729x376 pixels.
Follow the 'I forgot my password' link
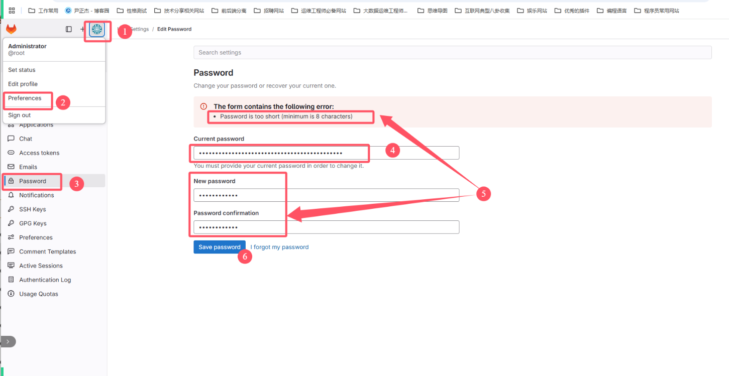tap(279, 247)
